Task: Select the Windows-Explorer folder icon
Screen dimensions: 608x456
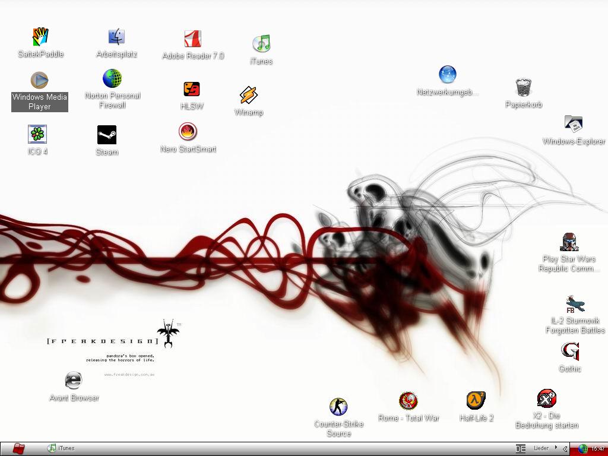Action: (x=574, y=123)
